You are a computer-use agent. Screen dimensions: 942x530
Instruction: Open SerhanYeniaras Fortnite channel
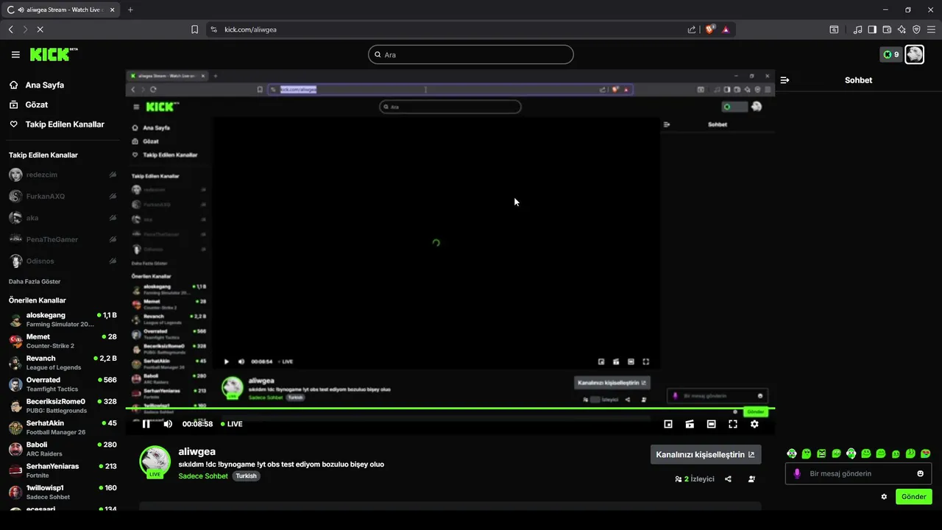tap(63, 470)
